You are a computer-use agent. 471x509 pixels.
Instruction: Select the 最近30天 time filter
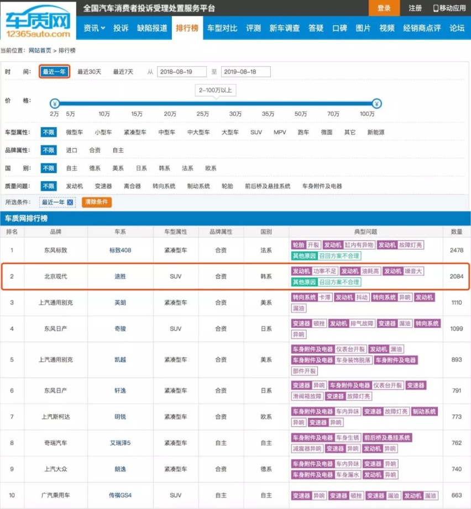[89, 72]
